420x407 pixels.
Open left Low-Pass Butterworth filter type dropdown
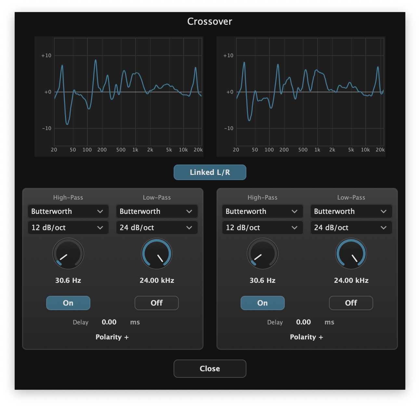(157, 211)
